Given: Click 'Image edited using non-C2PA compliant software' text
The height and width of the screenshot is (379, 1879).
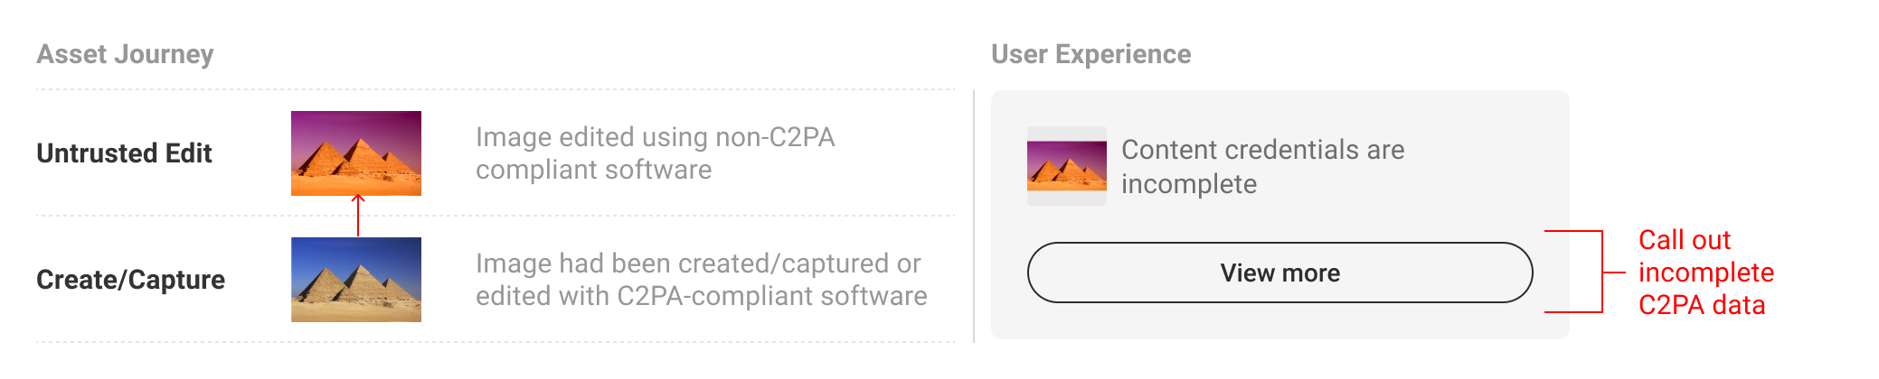Looking at the screenshot, I should (655, 153).
